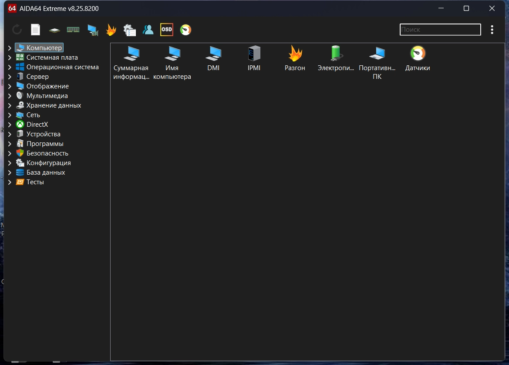This screenshot has width=509, height=365.
Task: Select Безопасность in the sidebar tree
Action: [47, 153]
